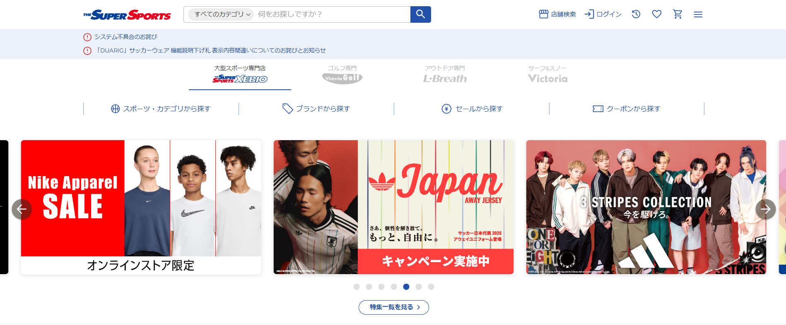Open スポーツ・カテゴリから探す menu
The height and width of the screenshot is (325, 786).
click(161, 109)
